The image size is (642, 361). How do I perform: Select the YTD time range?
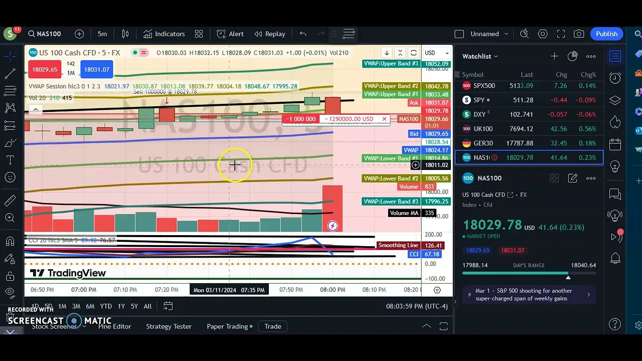[106, 306]
